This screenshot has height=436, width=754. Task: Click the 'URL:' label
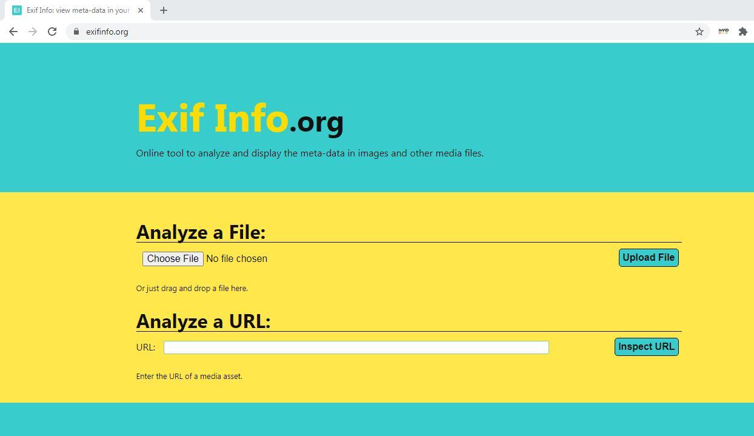(145, 347)
